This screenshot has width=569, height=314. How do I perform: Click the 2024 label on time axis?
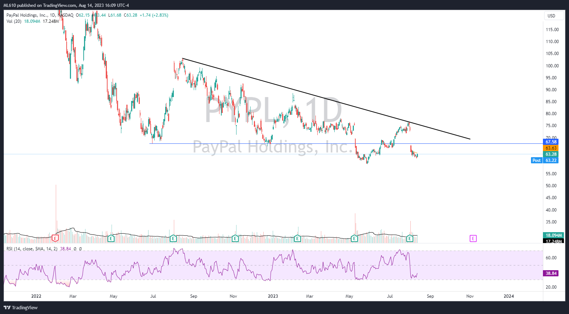click(x=509, y=296)
